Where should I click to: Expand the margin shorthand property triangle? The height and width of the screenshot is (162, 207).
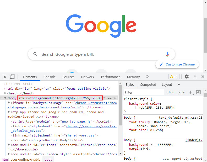(144, 149)
